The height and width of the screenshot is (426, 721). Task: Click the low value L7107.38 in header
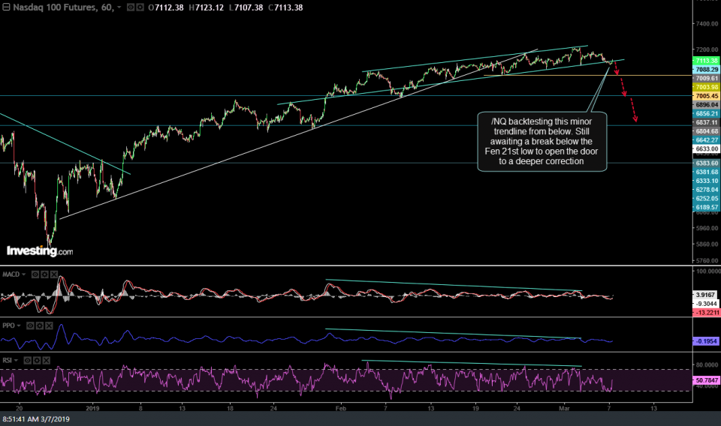(x=246, y=7)
